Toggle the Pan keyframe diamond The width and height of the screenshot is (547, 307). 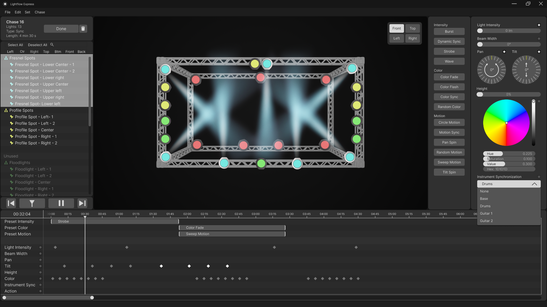tap(504, 52)
